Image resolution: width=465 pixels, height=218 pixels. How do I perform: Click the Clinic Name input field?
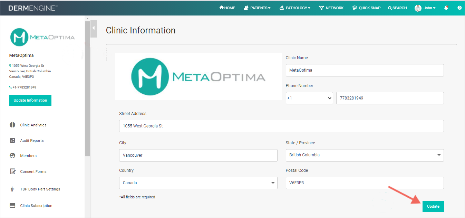click(x=365, y=70)
